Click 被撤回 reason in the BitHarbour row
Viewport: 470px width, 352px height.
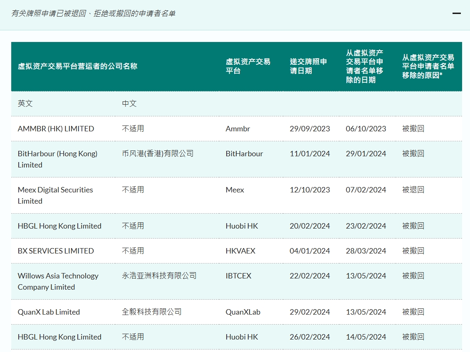pos(413,153)
